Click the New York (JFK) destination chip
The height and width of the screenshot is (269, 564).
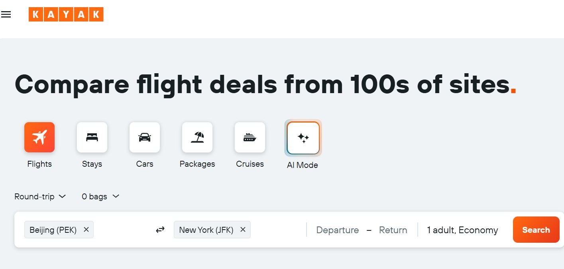[x=206, y=230]
